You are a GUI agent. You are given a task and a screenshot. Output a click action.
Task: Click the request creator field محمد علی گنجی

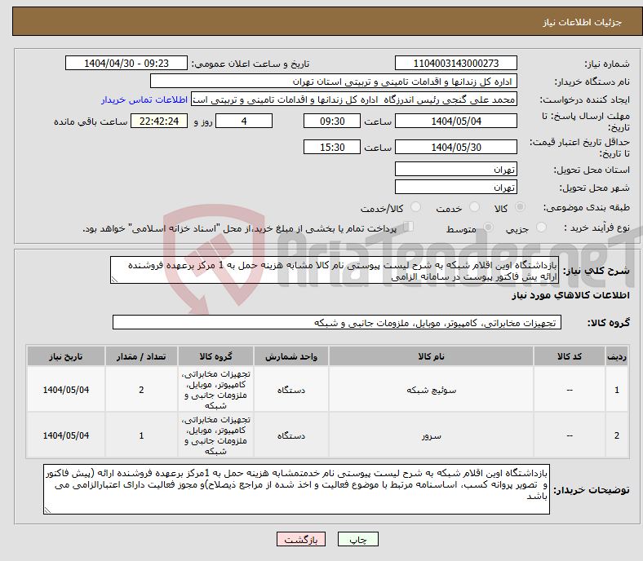coord(354,99)
